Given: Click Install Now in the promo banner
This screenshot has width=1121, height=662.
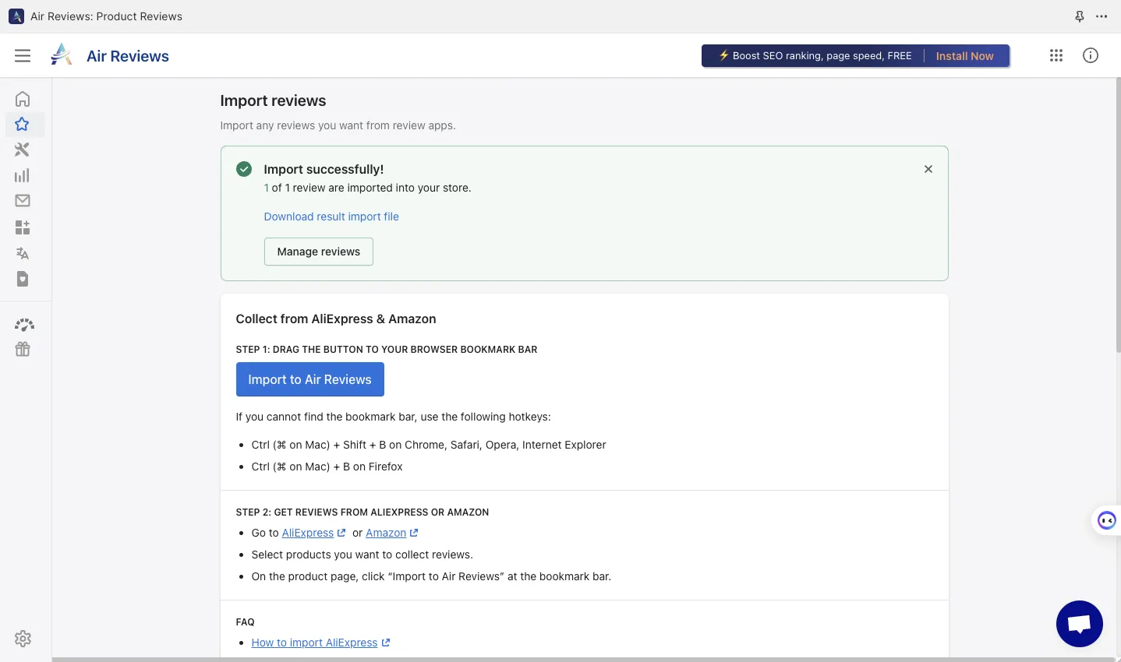Looking at the screenshot, I should click(x=964, y=56).
